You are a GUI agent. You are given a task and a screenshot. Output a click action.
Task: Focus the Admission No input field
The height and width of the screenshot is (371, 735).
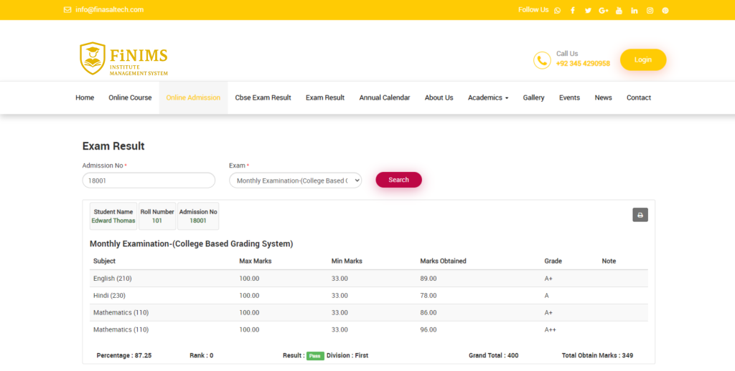[149, 180]
